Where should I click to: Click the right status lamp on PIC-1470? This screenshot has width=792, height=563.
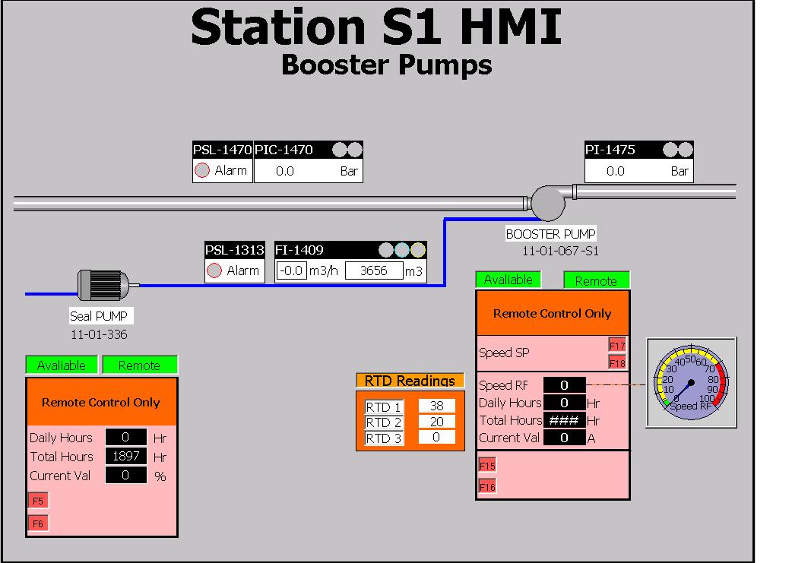(355, 150)
